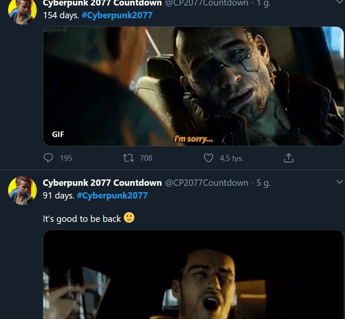Expand the 154 days tweet options chevron
Viewport: 345px width, 319px height.
339,2
